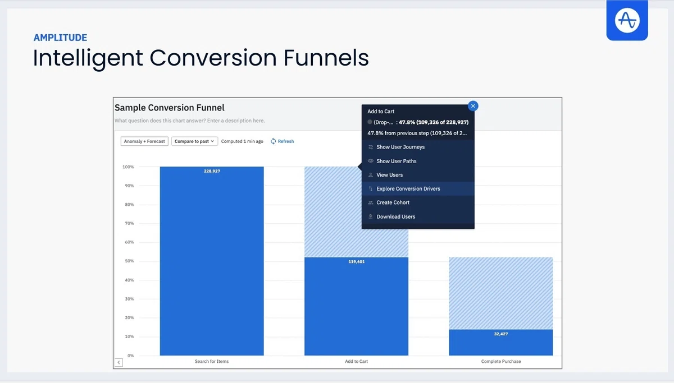Click the Search for Items axis label

click(x=212, y=362)
